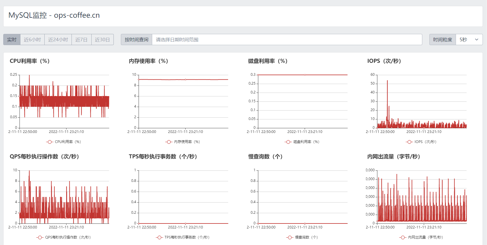Click the tall spike in IOPS chart

(387, 81)
